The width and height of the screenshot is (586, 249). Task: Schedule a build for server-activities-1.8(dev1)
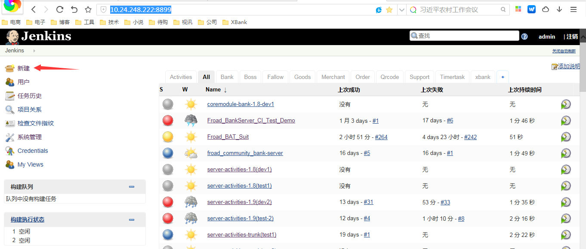566,170
